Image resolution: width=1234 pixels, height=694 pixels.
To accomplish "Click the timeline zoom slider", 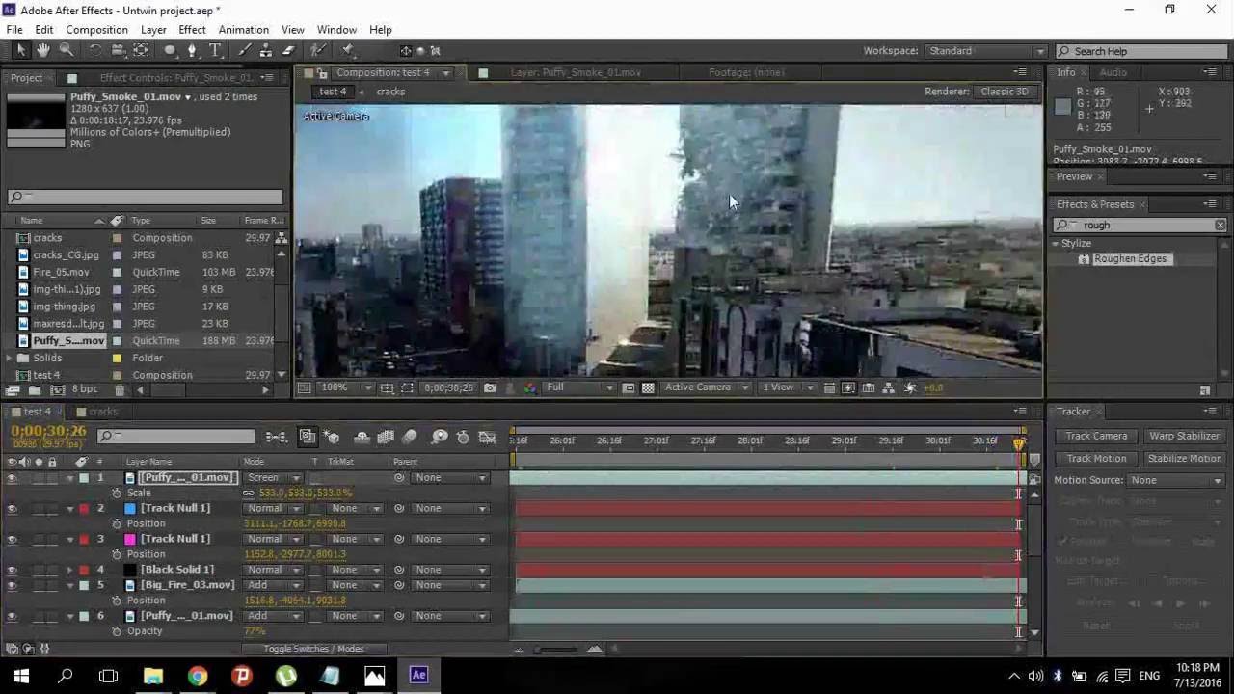I will coord(555,649).
